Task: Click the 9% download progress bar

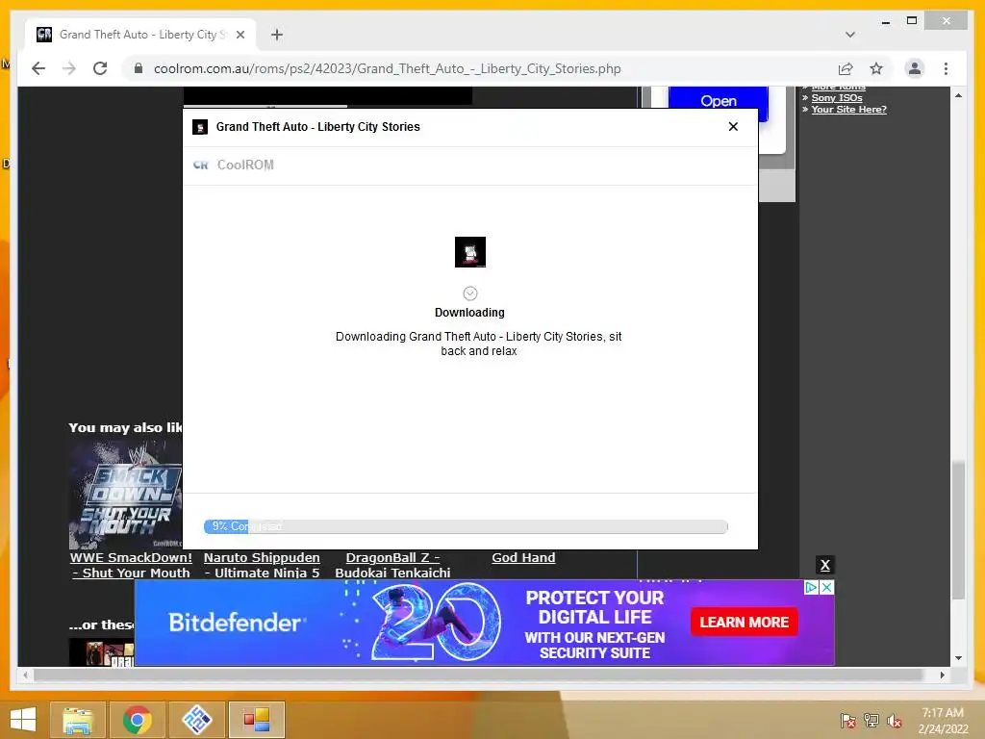Action: [466, 526]
